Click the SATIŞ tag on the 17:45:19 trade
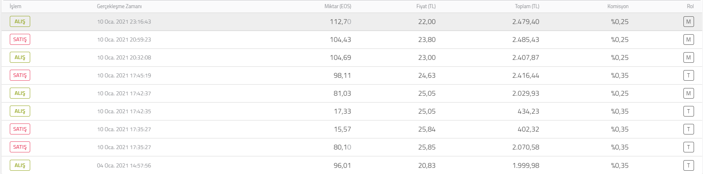The width and height of the screenshot is (703, 174). [x=20, y=75]
